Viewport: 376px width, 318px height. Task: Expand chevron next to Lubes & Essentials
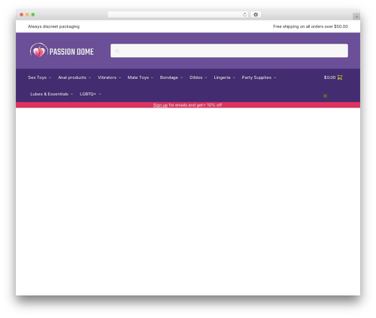point(71,94)
